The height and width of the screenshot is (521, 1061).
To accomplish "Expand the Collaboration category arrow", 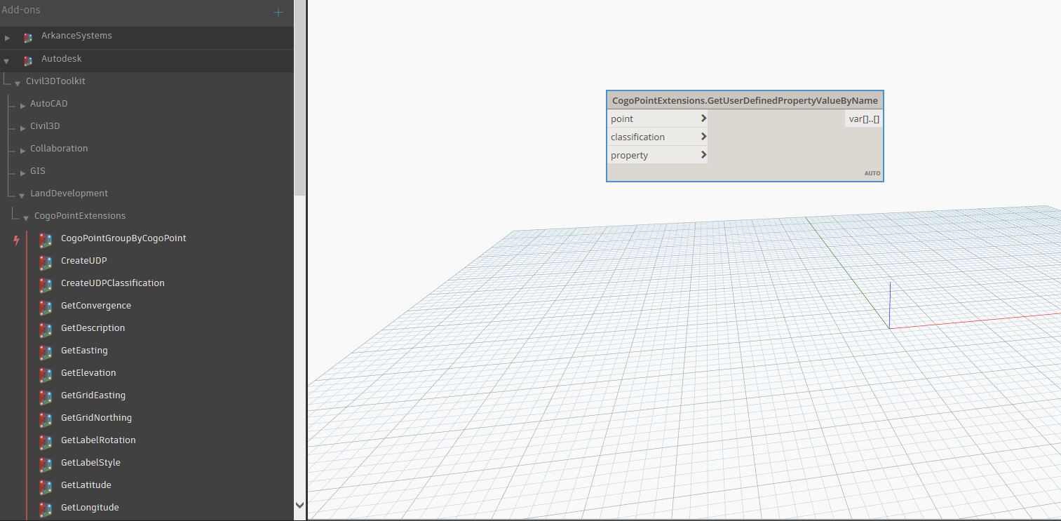I will 23,150.
